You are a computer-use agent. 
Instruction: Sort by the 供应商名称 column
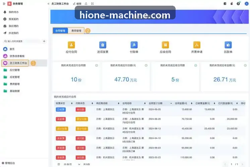coord(118,103)
